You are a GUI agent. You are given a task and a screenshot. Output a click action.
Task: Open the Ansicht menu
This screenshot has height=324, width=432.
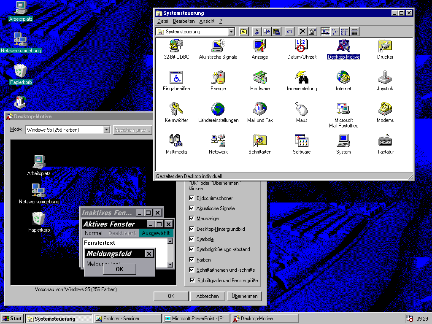pyautogui.click(x=207, y=21)
